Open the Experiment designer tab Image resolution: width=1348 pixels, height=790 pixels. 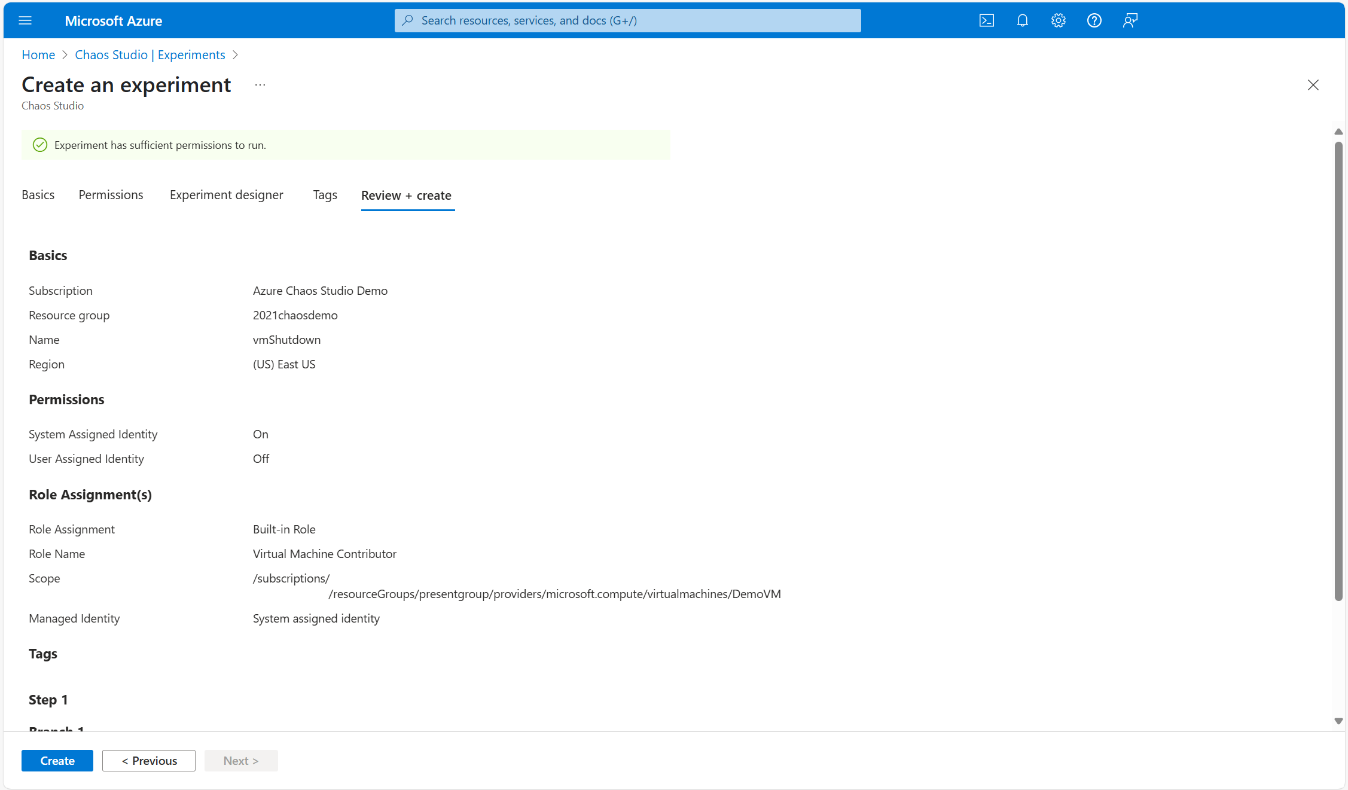pos(226,195)
